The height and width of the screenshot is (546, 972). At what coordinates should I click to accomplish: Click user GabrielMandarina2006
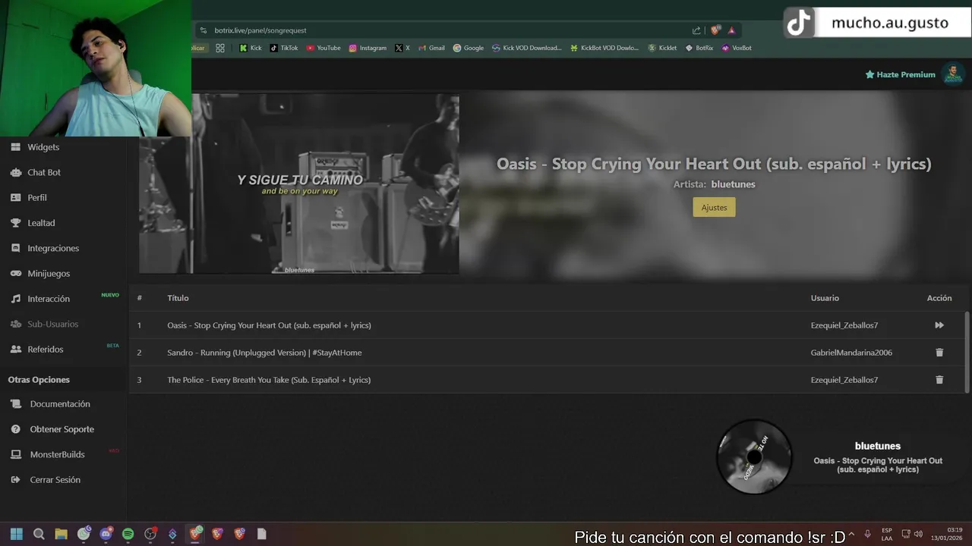[x=851, y=353]
